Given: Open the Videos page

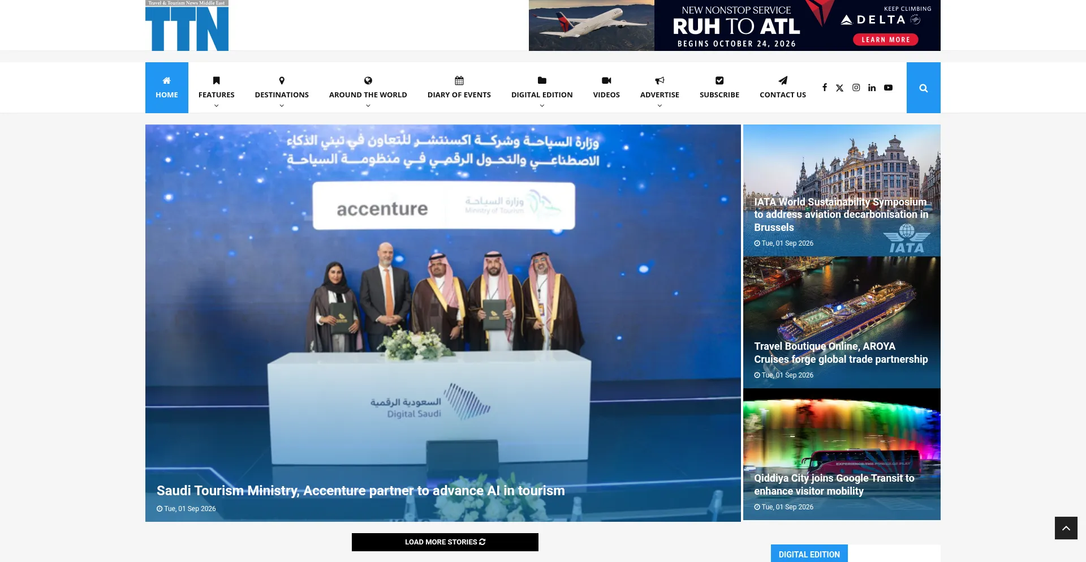Looking at the screenshot, I should [x=606, y=95].
